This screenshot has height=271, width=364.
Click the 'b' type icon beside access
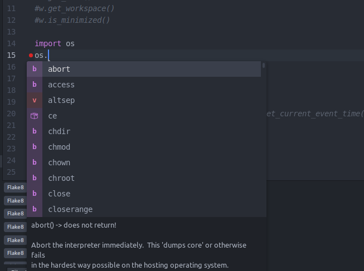click(x=35, y=85)
